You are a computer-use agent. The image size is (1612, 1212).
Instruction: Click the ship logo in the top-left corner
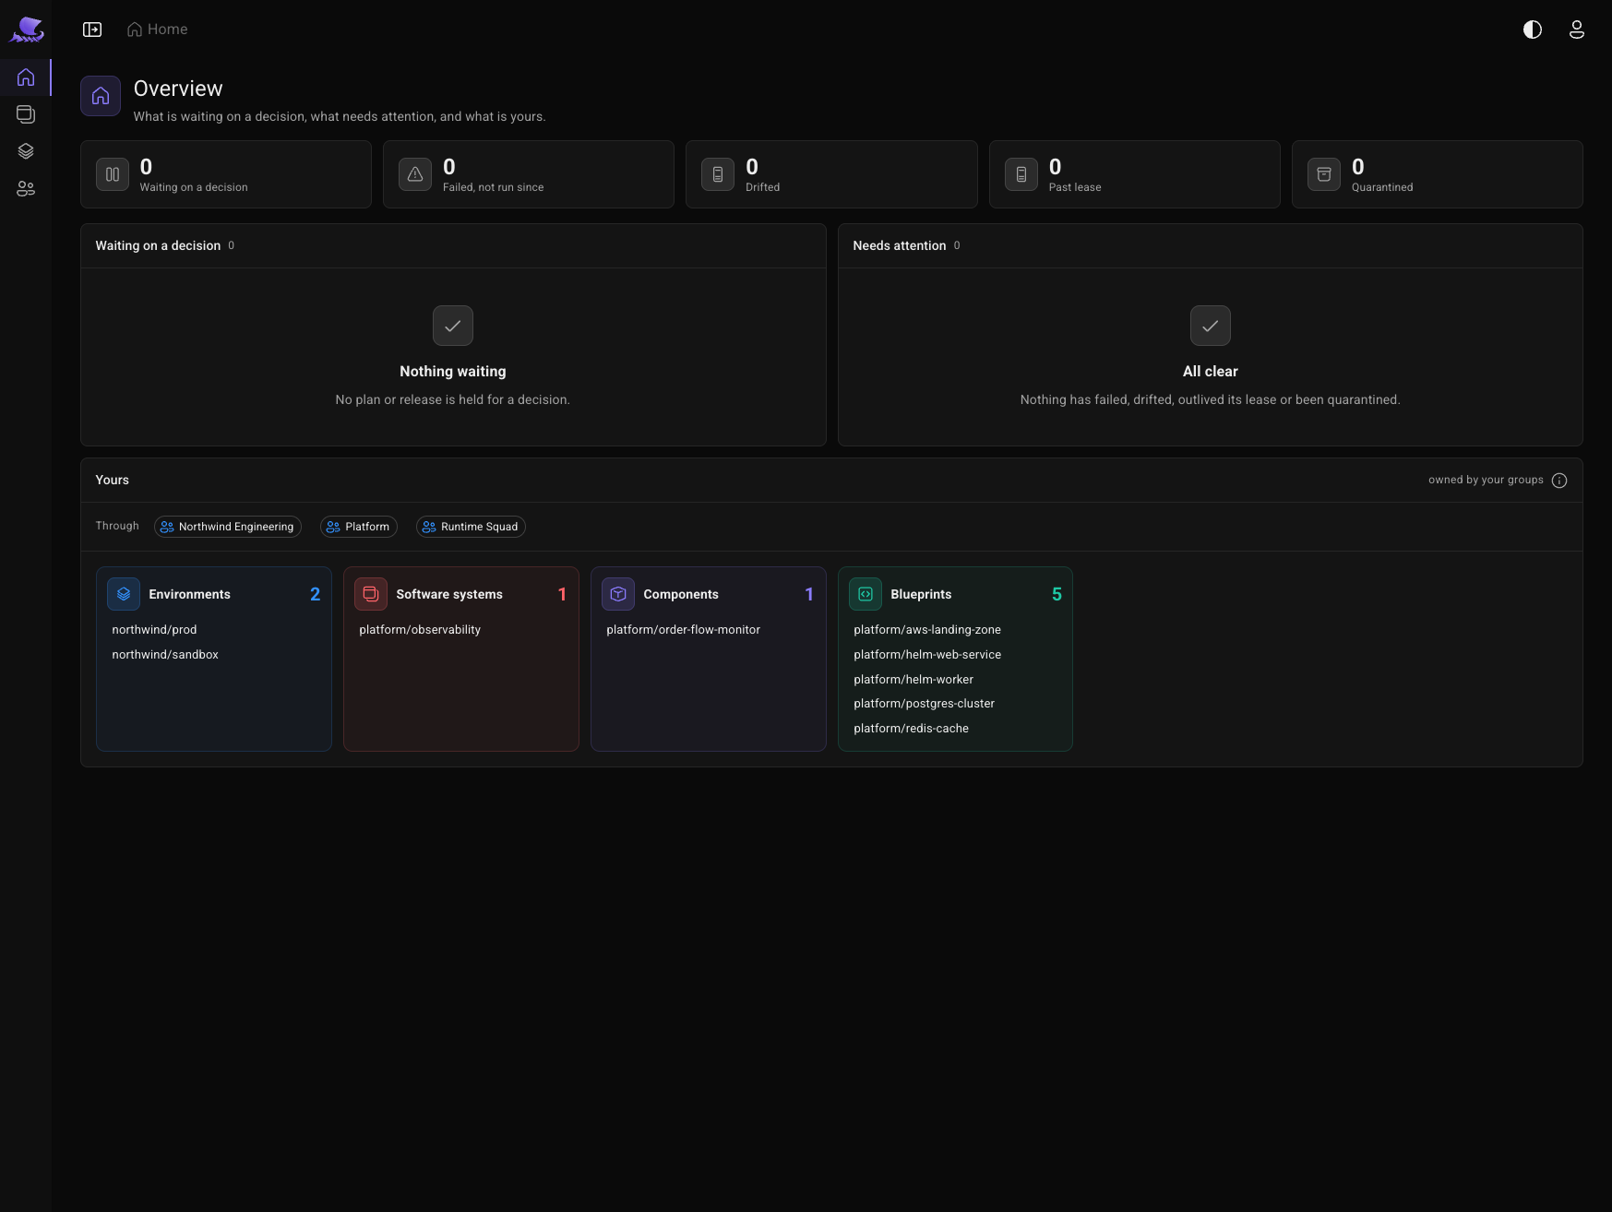(26, 30)
